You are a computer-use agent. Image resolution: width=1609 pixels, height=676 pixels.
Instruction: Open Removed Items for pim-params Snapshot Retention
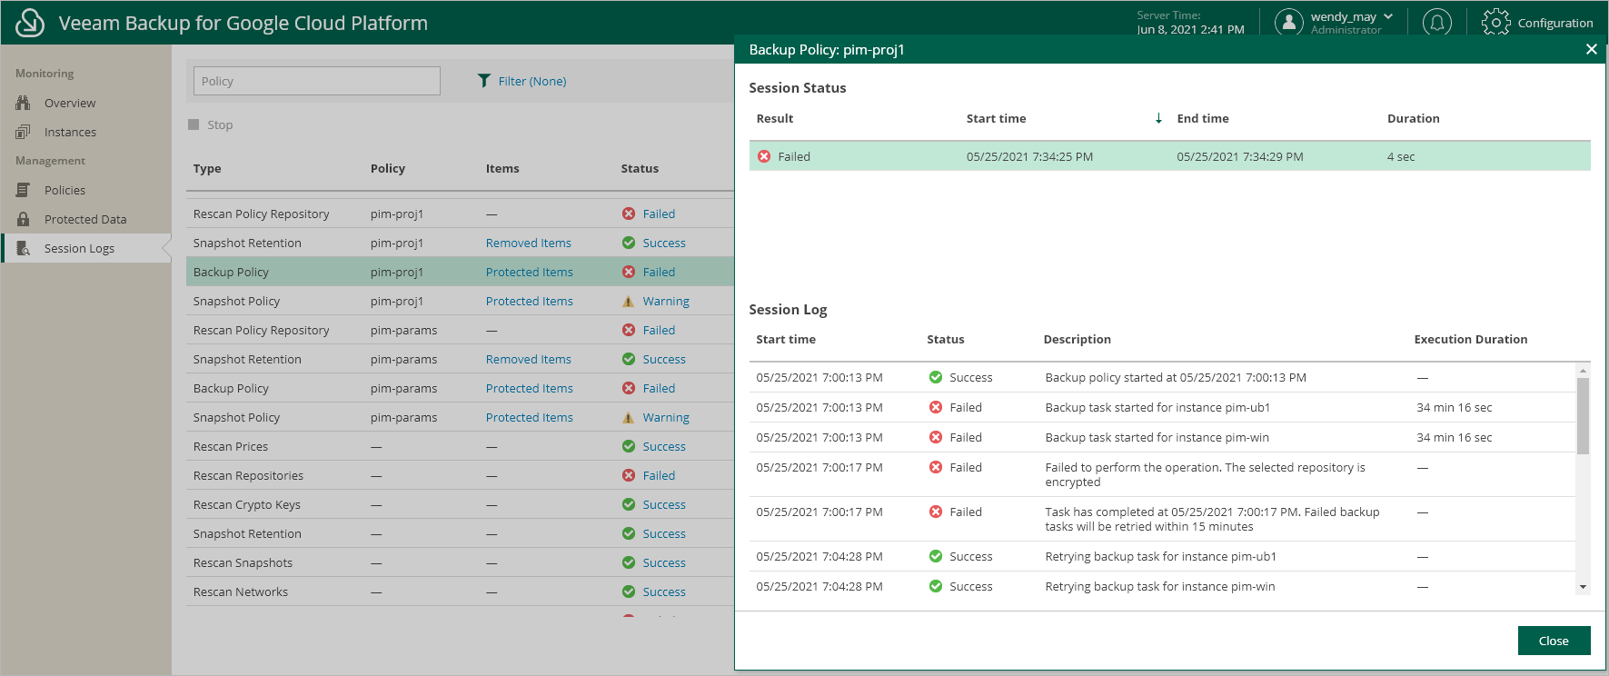coord(529,359)
